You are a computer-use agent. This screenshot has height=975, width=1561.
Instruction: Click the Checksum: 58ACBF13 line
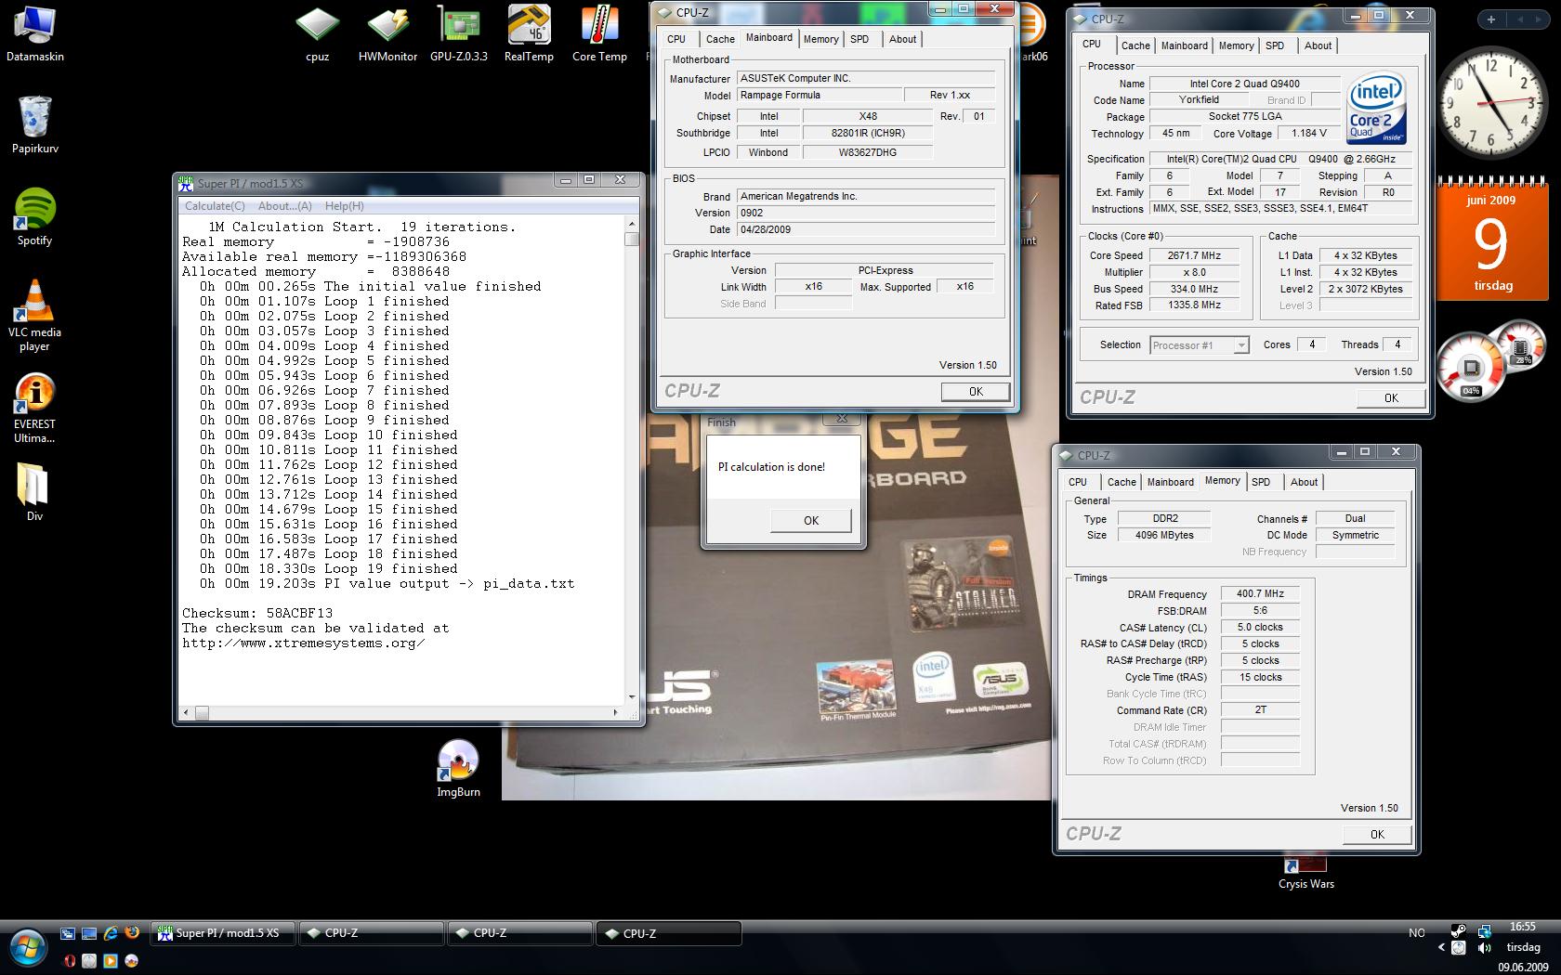click(257, 613)
